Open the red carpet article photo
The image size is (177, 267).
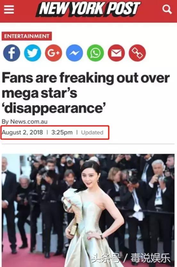coord(88,210)
